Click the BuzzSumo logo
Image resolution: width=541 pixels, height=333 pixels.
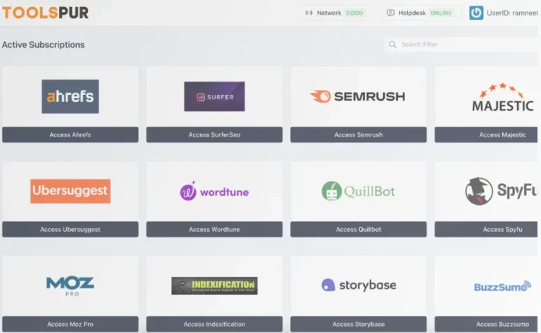(502, 287)
